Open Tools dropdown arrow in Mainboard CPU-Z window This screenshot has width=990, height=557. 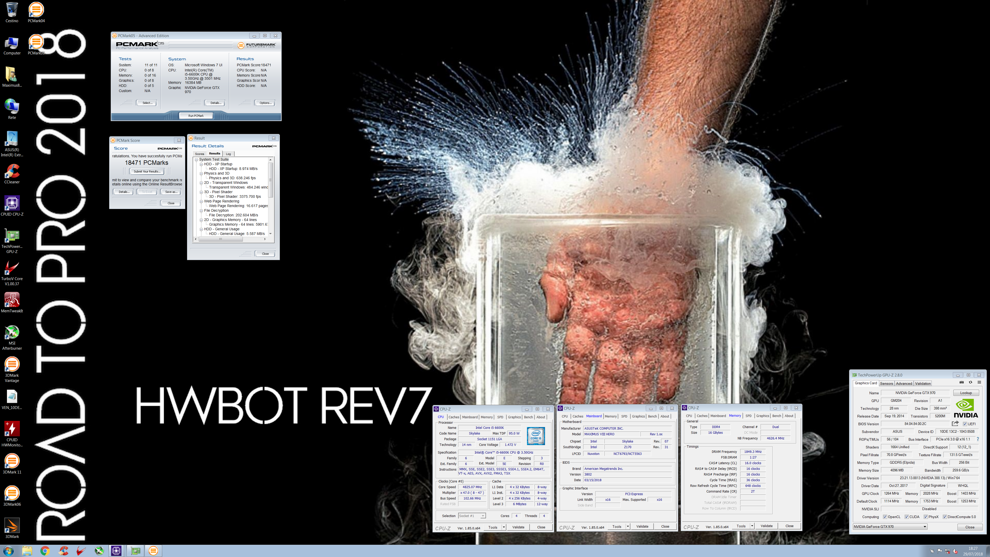point(628,527)
